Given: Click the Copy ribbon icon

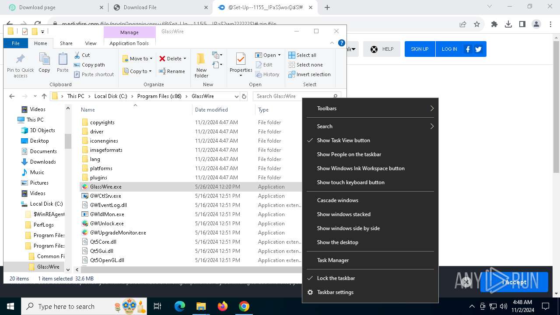Looking at the screenshot, I should (44, 63).
